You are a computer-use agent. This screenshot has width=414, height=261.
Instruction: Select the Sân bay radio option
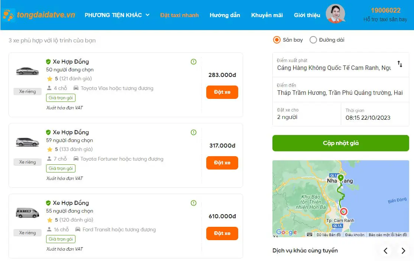(x=277, y=40)
